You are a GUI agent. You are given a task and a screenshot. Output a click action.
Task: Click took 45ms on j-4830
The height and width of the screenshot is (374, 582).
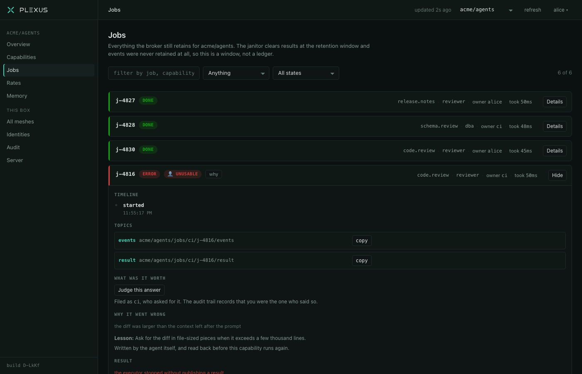tap(520, 151)
